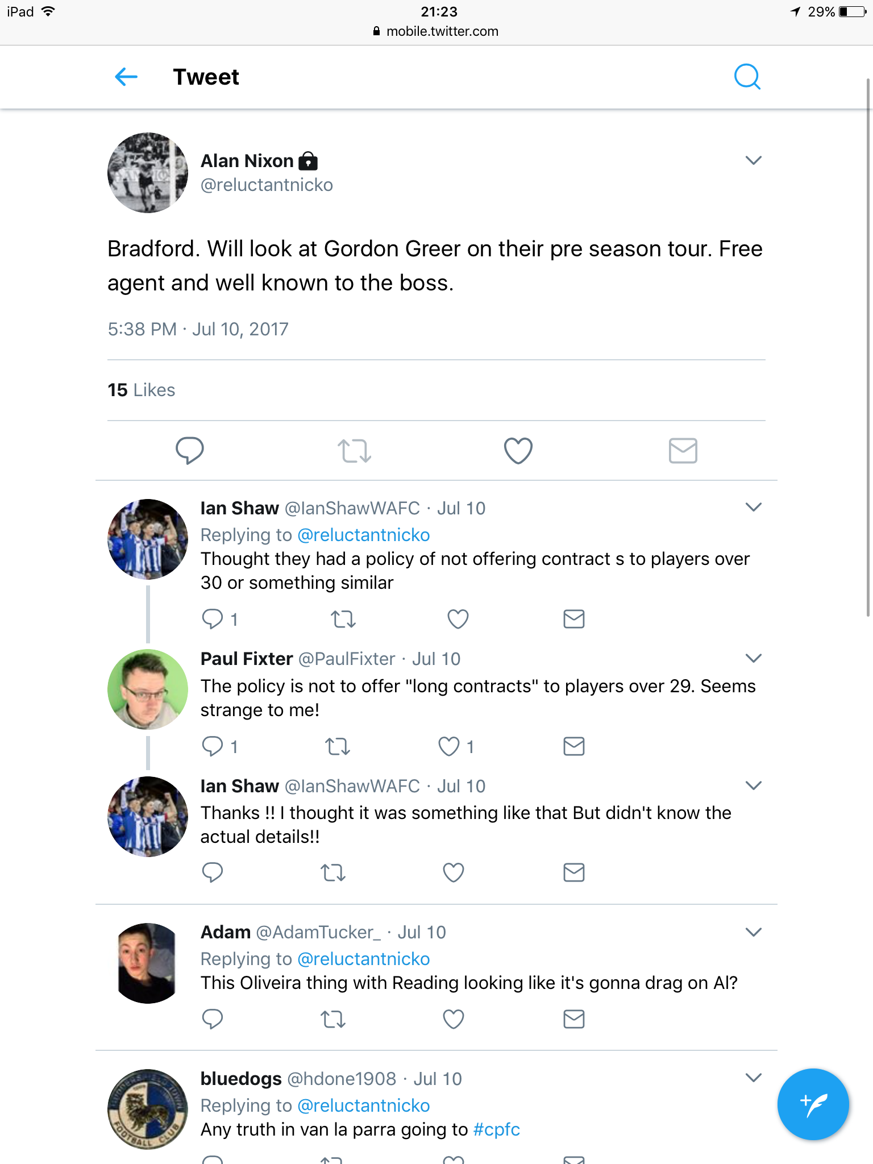Open the #cpfc hashtag link
Image resolution: width=873 pixels, height=1164 pixels.
point(496,1129)
